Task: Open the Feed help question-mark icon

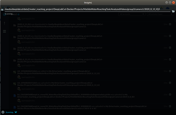Action: coord(19,14)
